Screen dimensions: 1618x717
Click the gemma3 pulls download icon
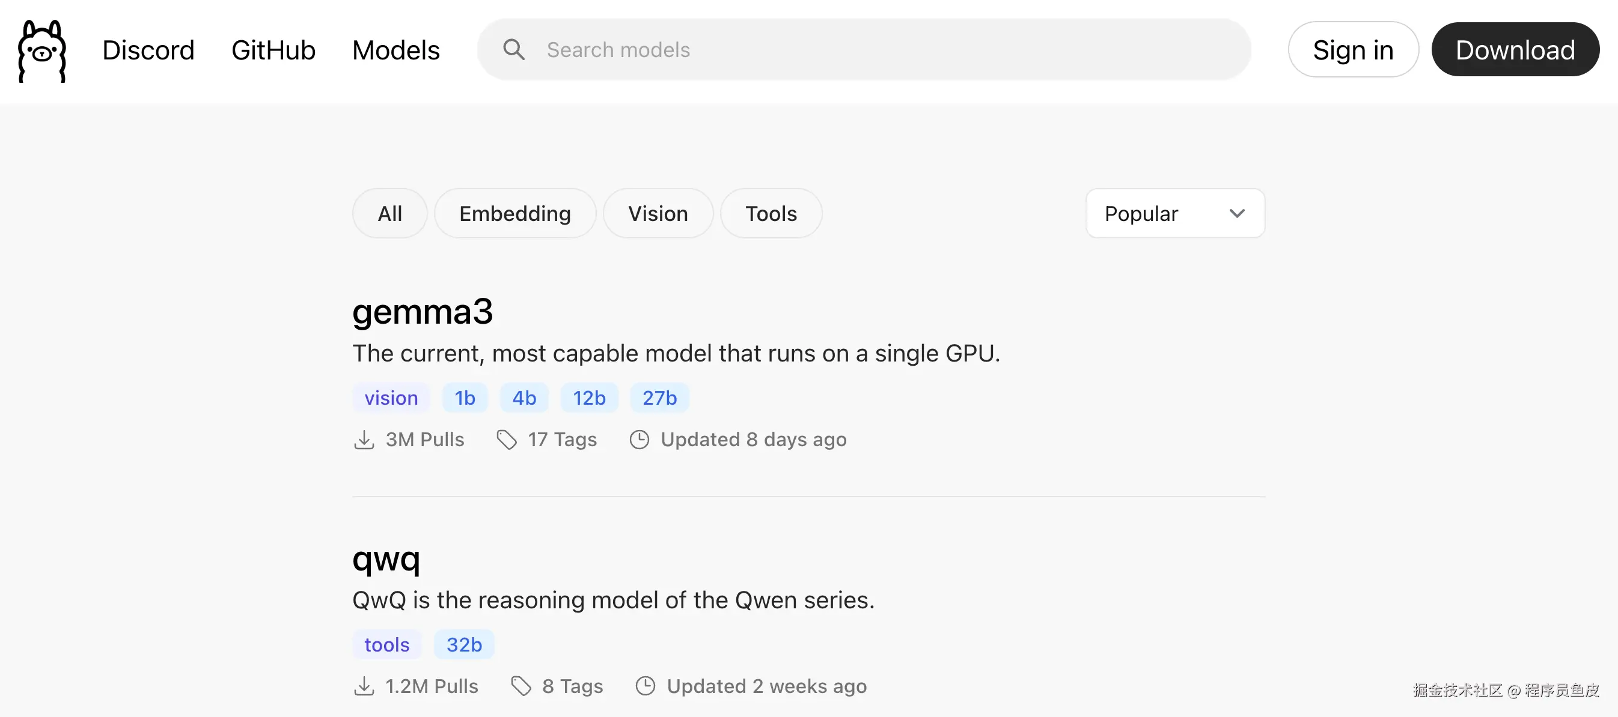point(364,440)
